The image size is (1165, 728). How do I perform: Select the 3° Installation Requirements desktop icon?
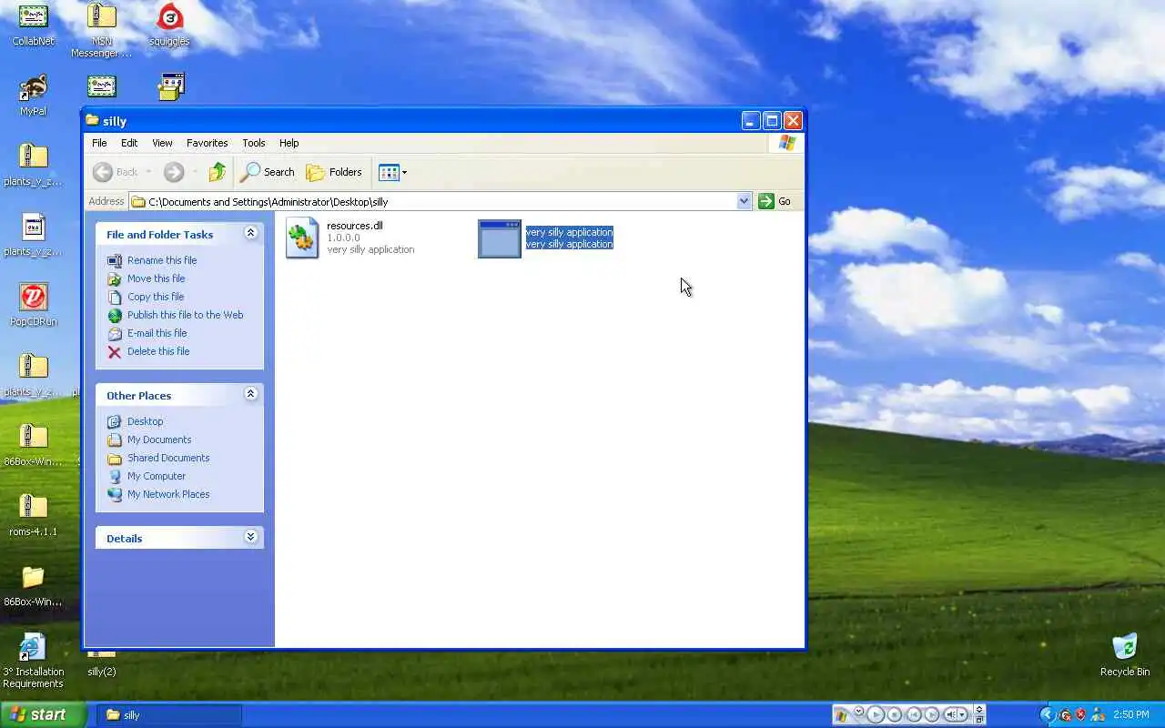coord(33,647)
